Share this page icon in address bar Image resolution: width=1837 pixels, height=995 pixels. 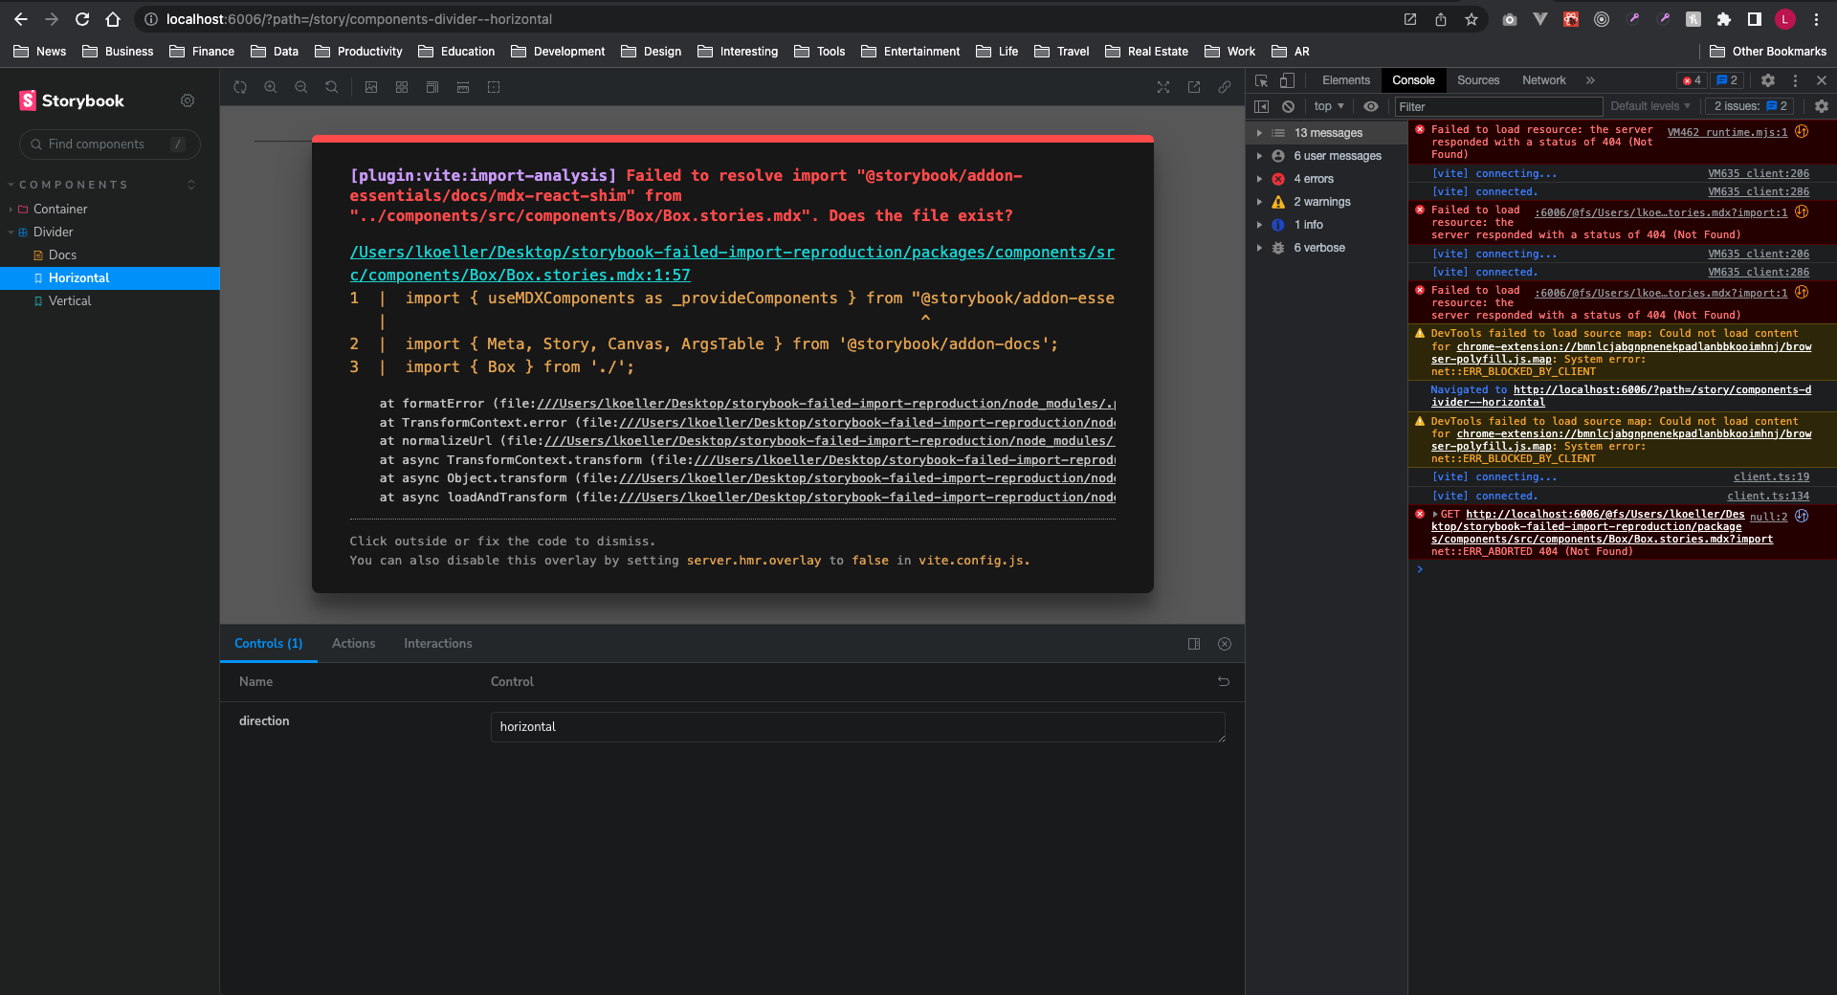(1441, 19)
